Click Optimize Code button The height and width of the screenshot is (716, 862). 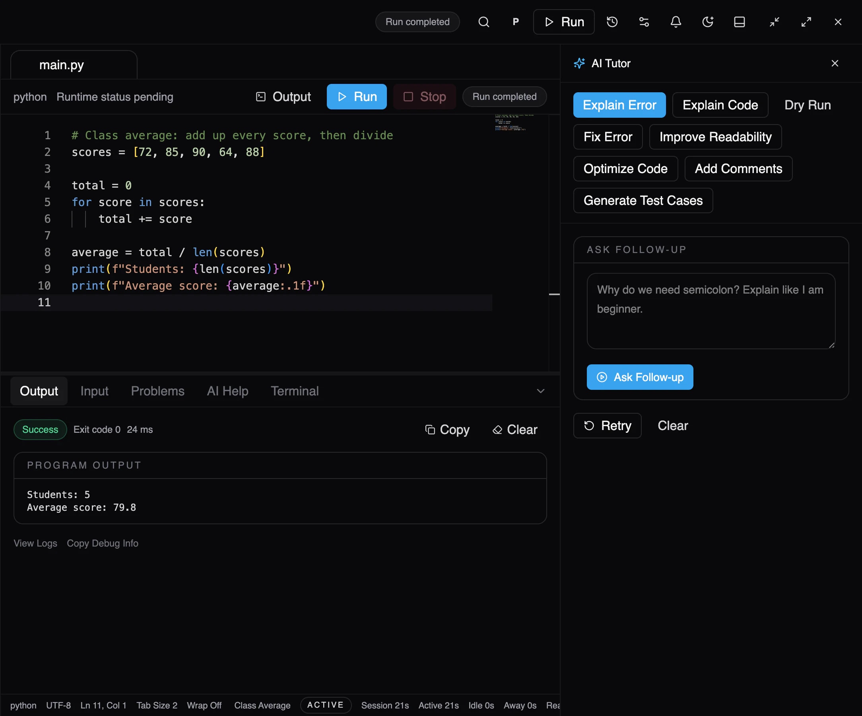625,169
